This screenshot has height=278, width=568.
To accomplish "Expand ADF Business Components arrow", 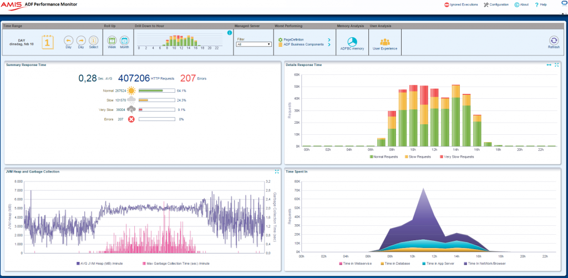I will [x=329, y=44].
